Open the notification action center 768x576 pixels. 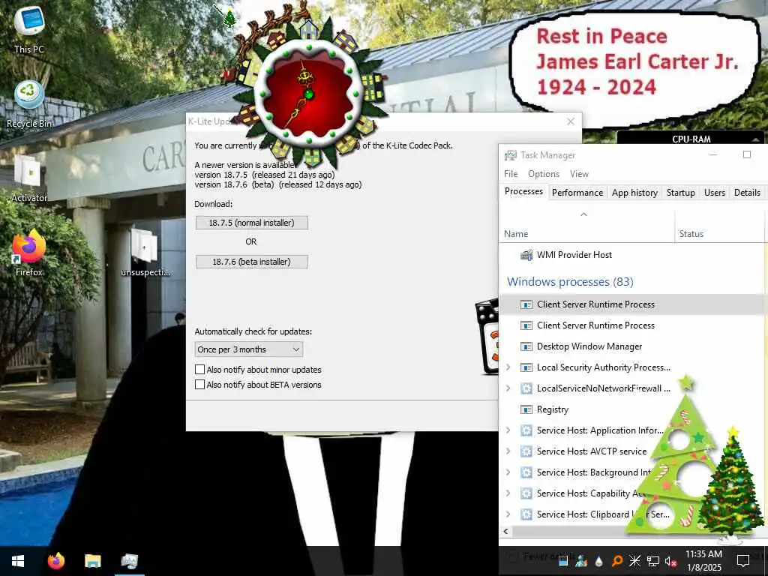[x=743, y=561]
